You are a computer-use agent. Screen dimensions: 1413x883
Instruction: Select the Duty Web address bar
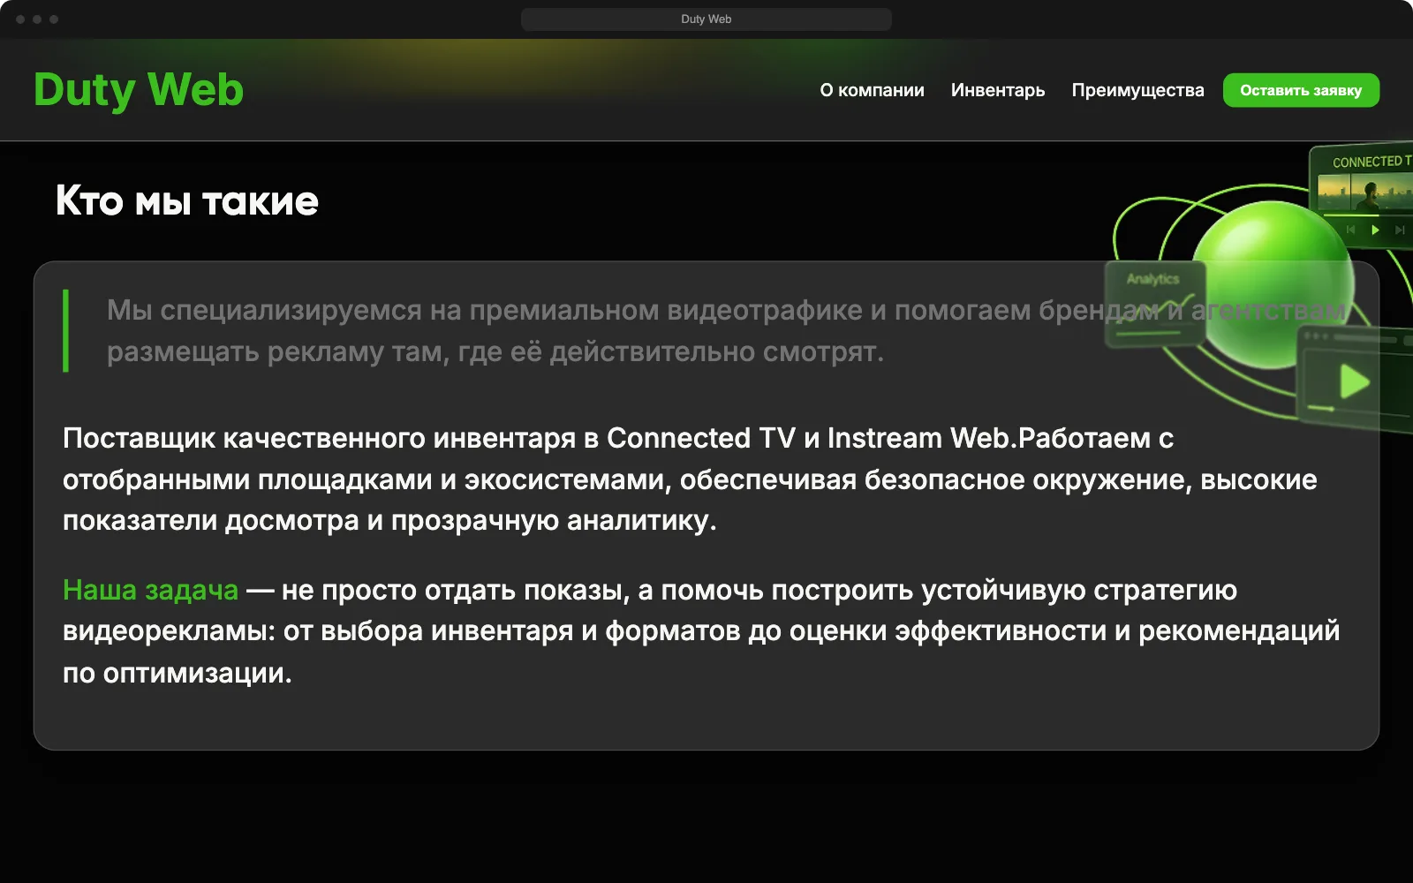[x=706, y=19]
